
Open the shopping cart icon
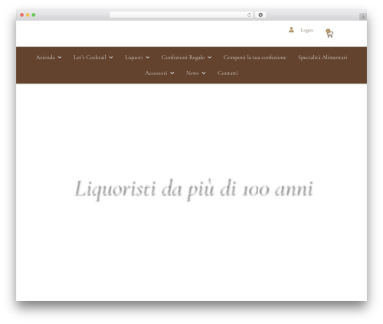click(329, 34)
